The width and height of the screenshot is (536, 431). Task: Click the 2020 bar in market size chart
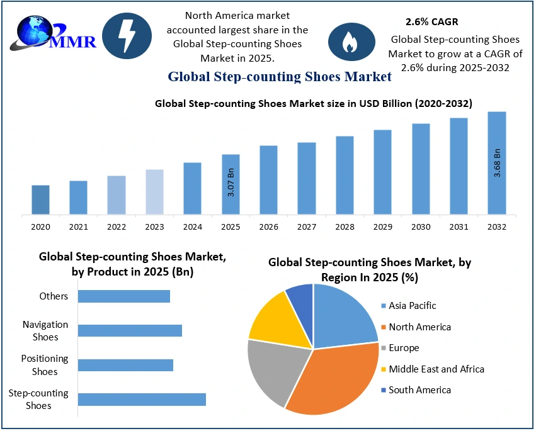pyautogui.click(x=40, y=200)
